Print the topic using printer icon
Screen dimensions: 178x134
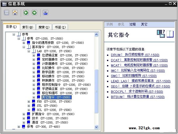point(45,13)
